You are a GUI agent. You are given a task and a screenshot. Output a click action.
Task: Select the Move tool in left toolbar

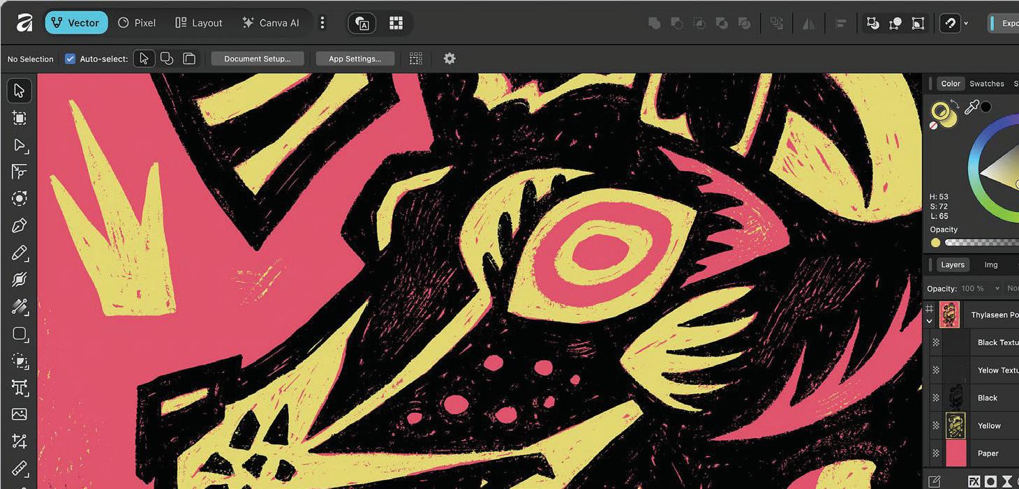pos(20,91)
